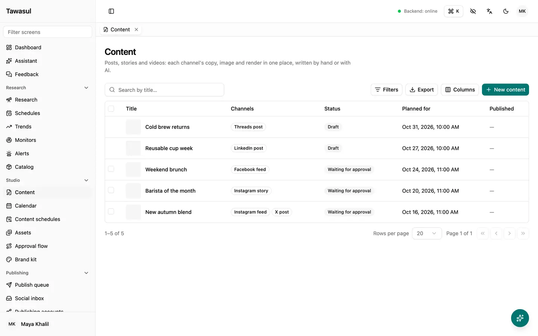Open the Columns chooser
Image resolution: width=538 pixels, height=336 pixels.
coord(460,90)
